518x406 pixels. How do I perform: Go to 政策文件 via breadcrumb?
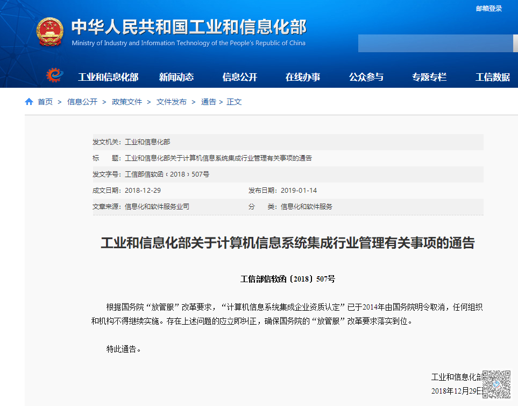(x=127, y=102)
